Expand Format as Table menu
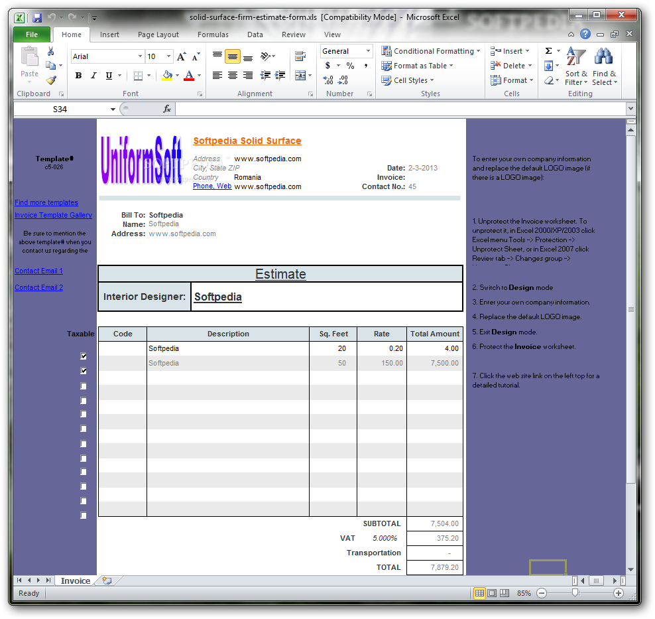The width and height of the screenshot is (655, 619). [417, 66]
